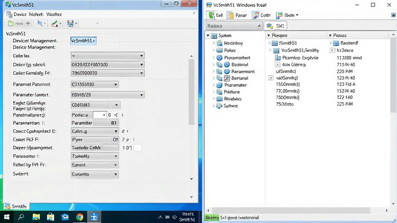Click the green pencil edit tool icon
397x223 pixels.
pos(54,24)
